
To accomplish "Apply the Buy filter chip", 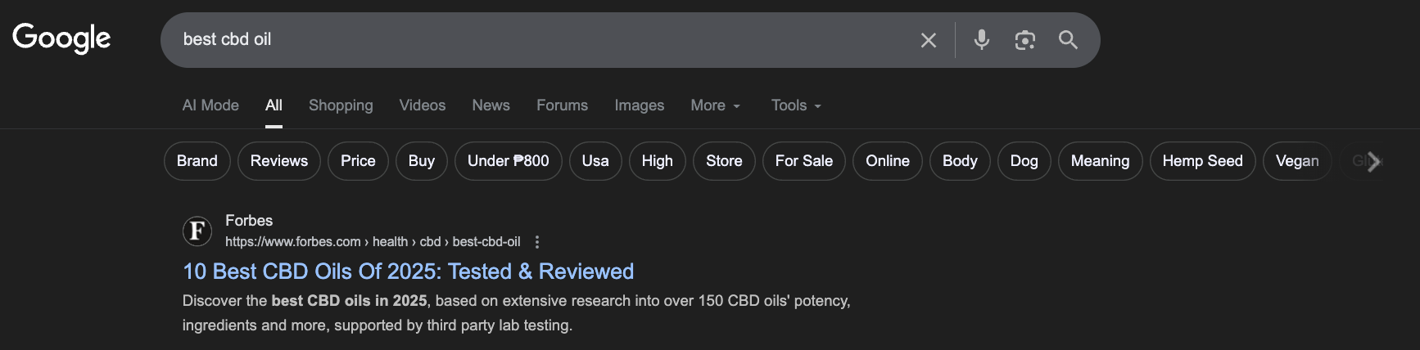I will point(422,161).
